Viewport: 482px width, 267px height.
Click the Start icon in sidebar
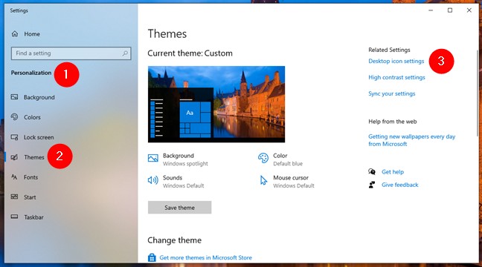14,197
